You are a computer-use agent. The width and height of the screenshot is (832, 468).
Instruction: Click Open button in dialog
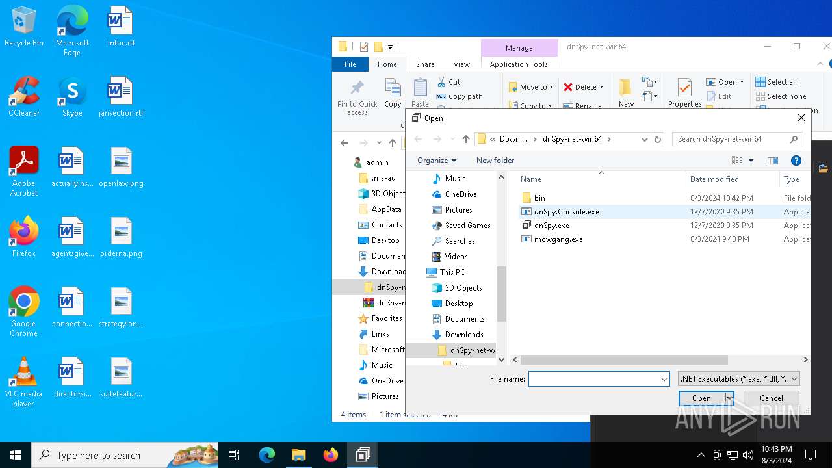point(701,398)
